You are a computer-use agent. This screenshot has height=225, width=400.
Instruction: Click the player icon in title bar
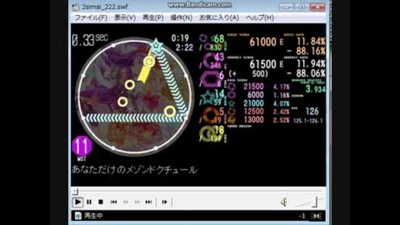click(x=76, y=7)
